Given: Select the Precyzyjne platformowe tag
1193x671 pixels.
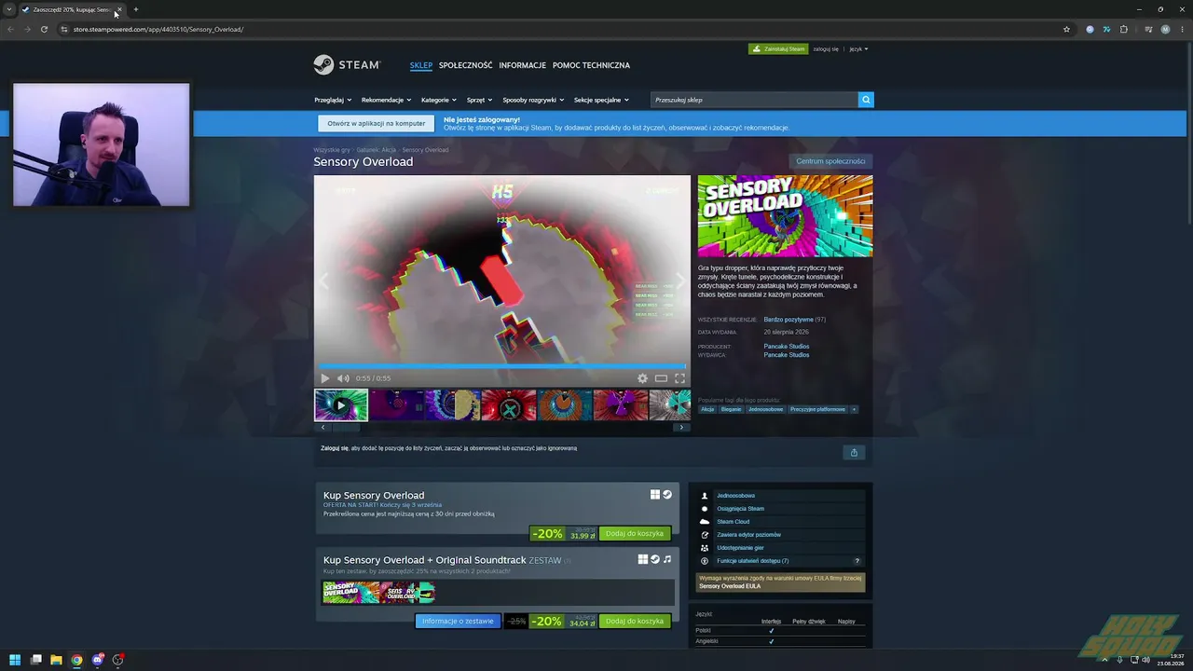Looking at the screenshot, I should pyautogui.click(x=818, y=409).
